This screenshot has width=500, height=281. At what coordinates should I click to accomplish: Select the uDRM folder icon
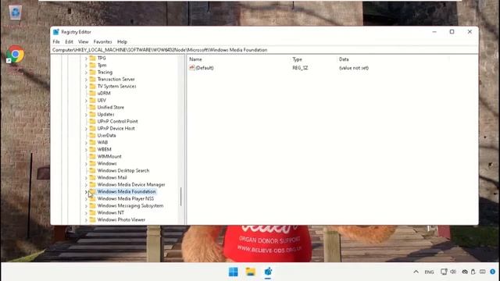coord(92,93)
